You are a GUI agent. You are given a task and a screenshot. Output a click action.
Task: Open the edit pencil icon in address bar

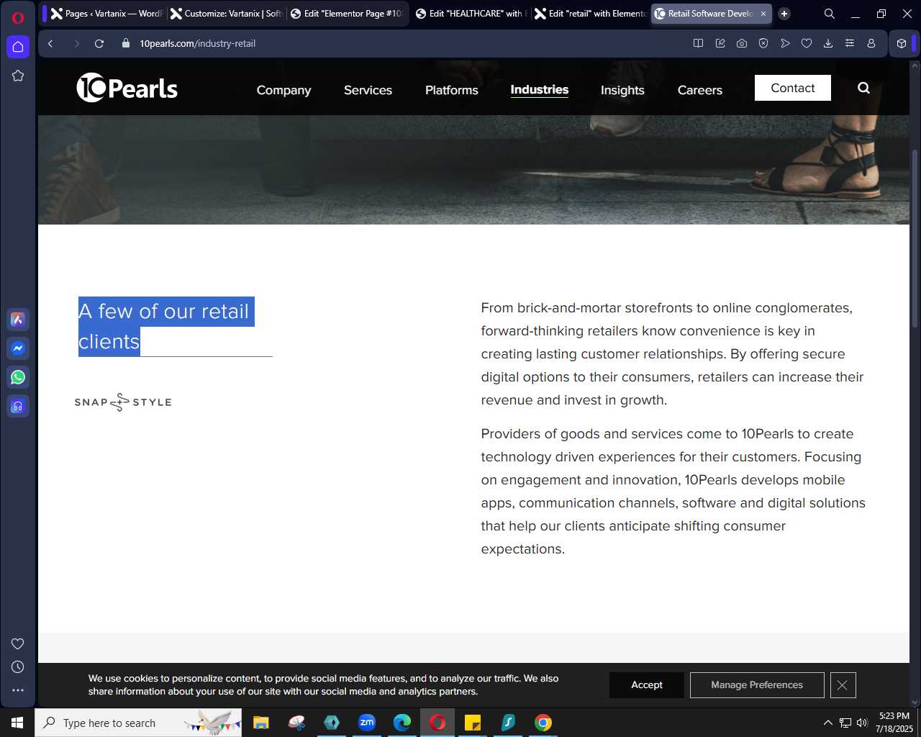720,43
